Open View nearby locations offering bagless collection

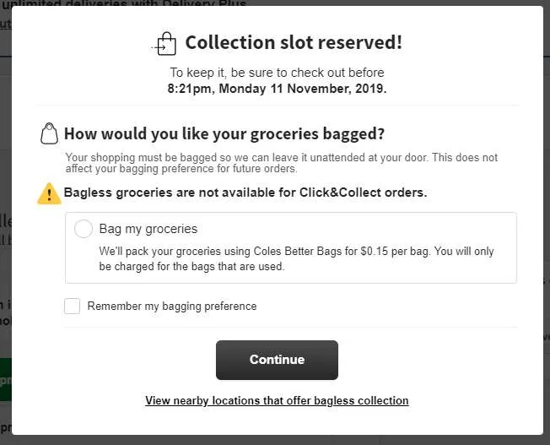277,400
